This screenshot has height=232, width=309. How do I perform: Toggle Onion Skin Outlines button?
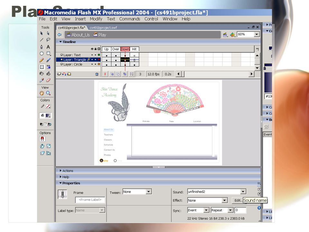point(118,74)
